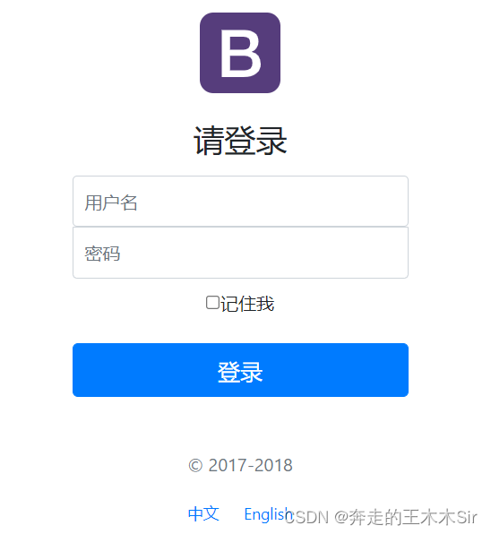Click the white 登录 text on button

[240, 372]
